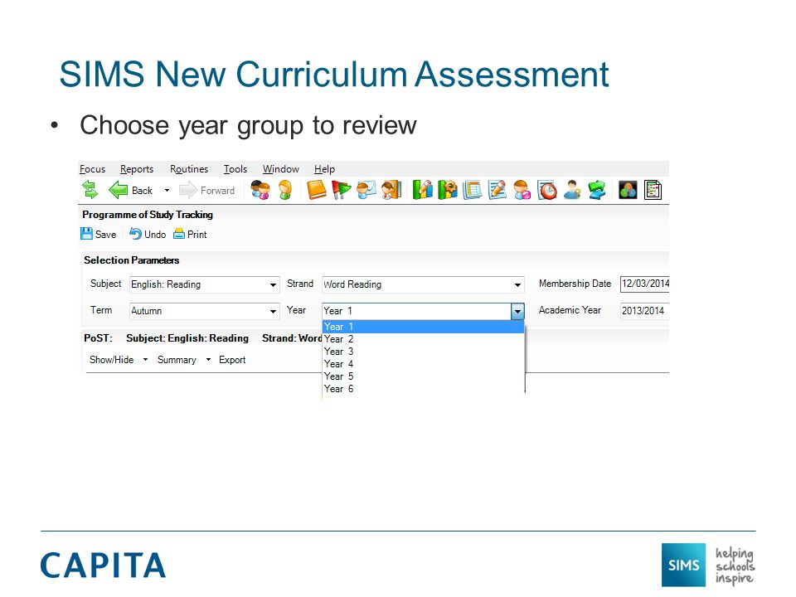Open the Summary dropdown
Viewport: 796px width, 597px height.
coord(184,359)
